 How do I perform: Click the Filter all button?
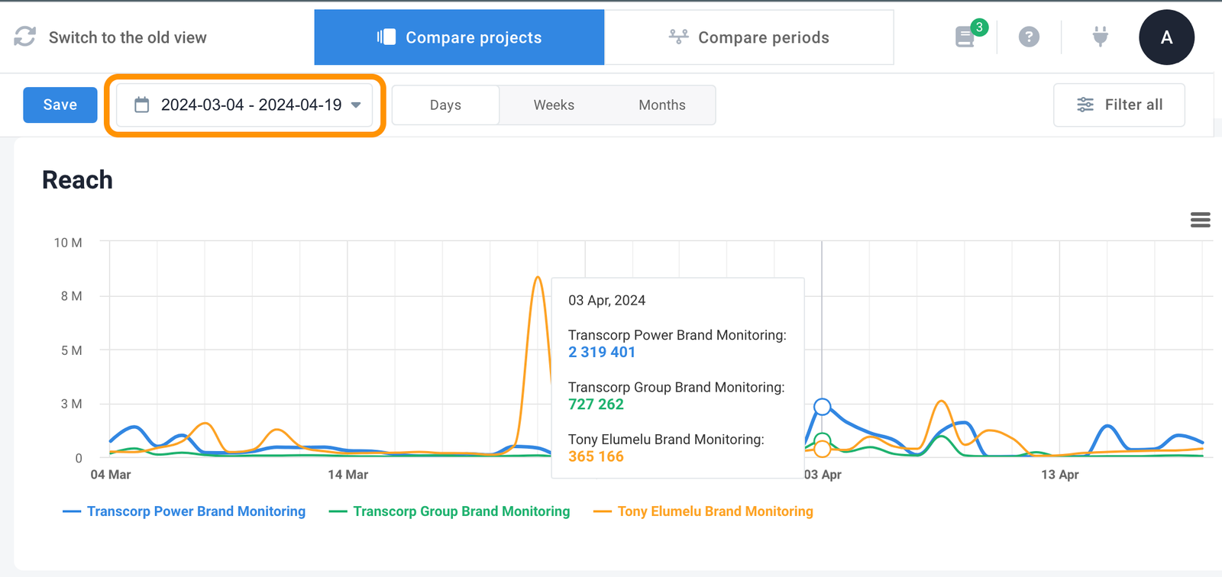click(x=1119, y=105)
